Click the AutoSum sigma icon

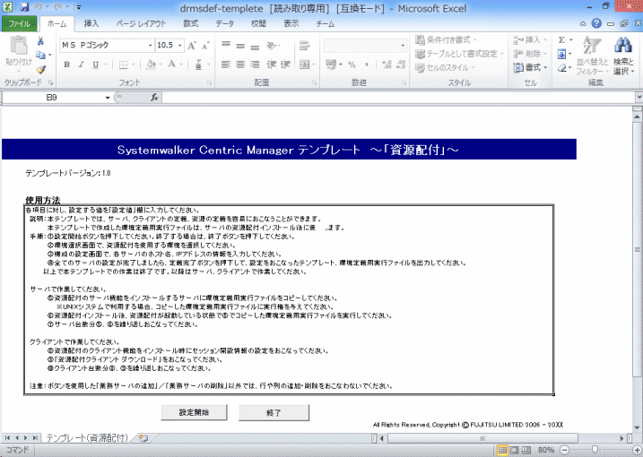click(561, 39)
